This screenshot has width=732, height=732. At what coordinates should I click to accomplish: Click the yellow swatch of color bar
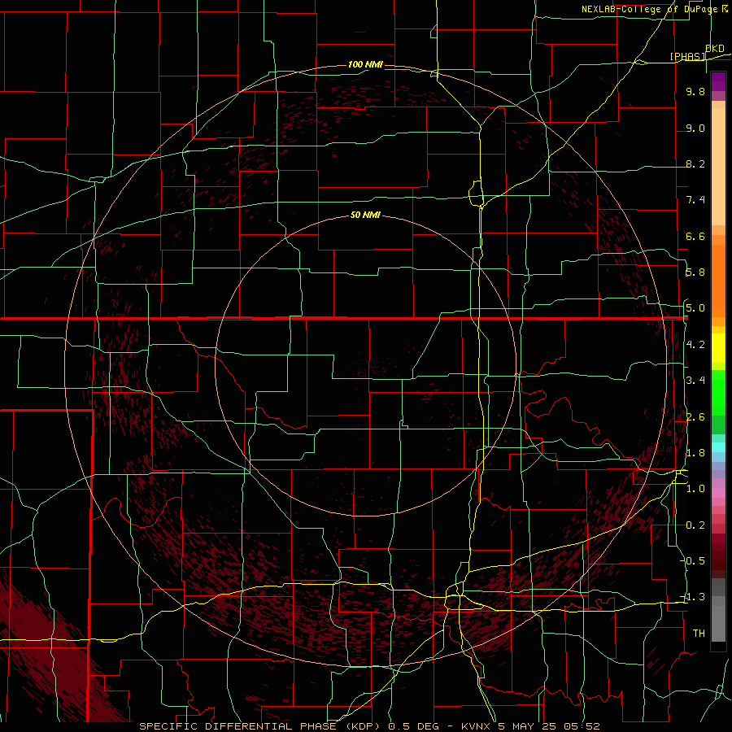(718, 348)
